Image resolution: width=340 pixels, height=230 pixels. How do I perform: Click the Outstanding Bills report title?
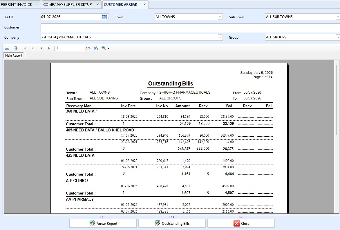(x=171, y=83)
